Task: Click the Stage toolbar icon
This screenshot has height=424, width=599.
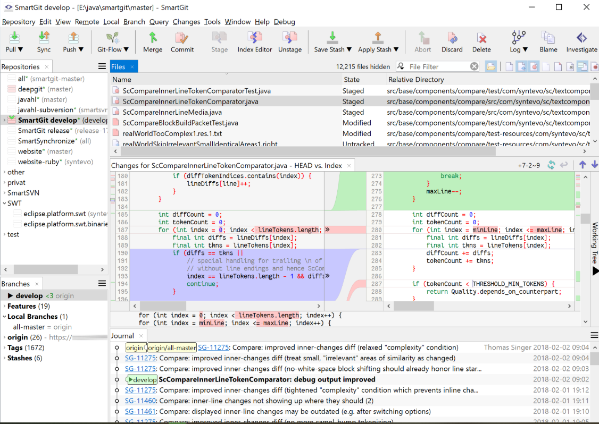Action: point(219,37)
